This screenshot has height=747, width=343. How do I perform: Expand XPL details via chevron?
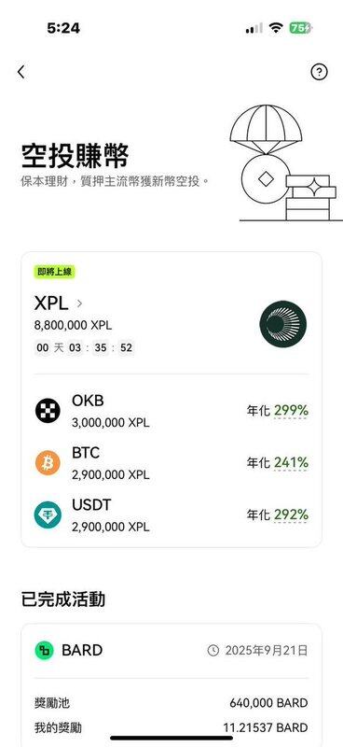[x=79, y=303]
